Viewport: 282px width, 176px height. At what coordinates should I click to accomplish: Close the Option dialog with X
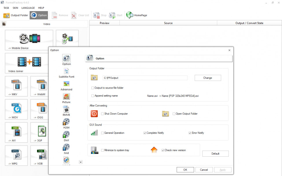point(229,50)
